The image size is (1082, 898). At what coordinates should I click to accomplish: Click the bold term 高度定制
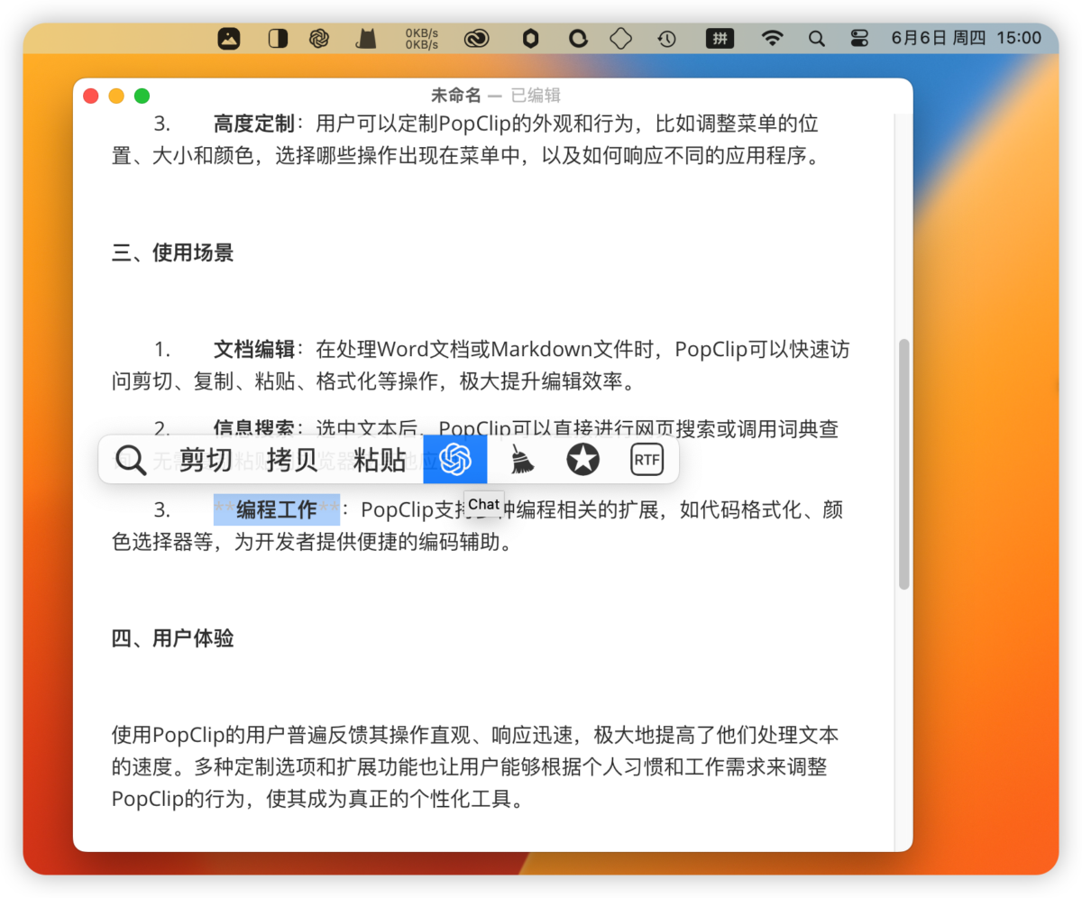click(254, 123)
